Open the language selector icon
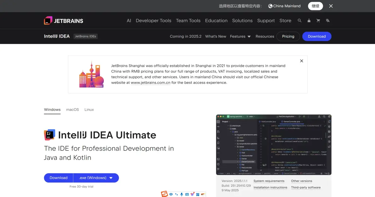 (327, 20)
